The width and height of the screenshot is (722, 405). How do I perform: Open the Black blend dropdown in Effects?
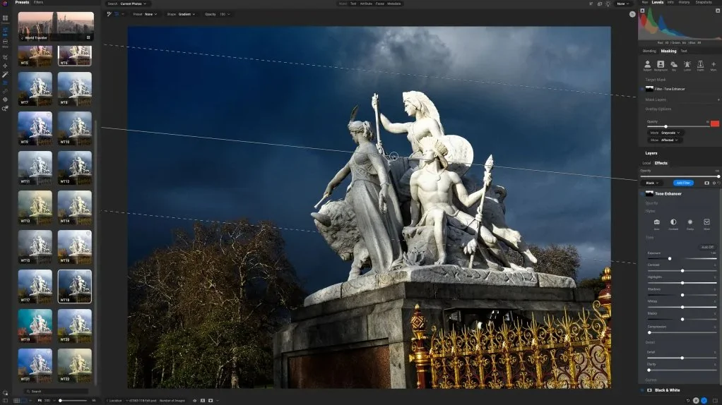click(653, 183)
